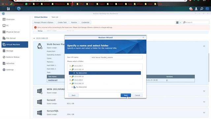211x119 pixels.
Task: Open the DSM user account icon
Action: coord(196,9)
